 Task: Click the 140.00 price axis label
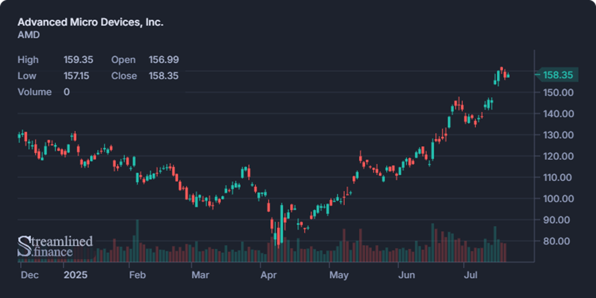558,114
